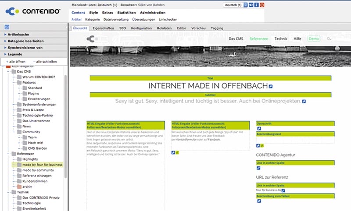Image resolution: width=351 pixels, height=211 pixels.
Task: Click green checkmark under the middle HTML-Eingabe block
Action: tap(178, 153)
